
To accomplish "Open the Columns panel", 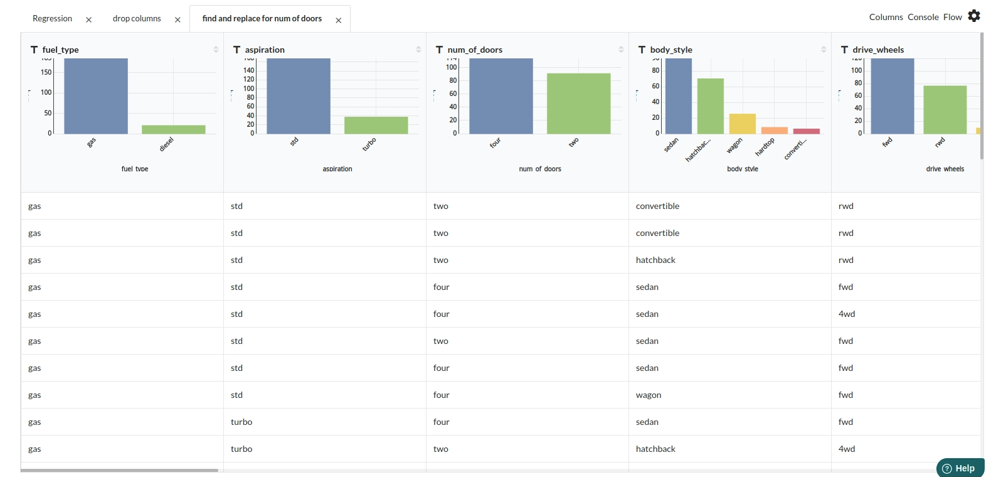I will tap(886, 17).
